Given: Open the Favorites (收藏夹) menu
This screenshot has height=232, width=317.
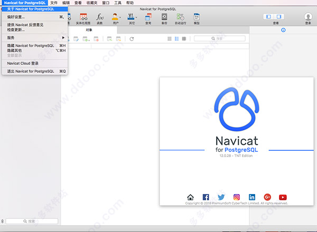Looking at the screenshot, I should coord(92,3).
